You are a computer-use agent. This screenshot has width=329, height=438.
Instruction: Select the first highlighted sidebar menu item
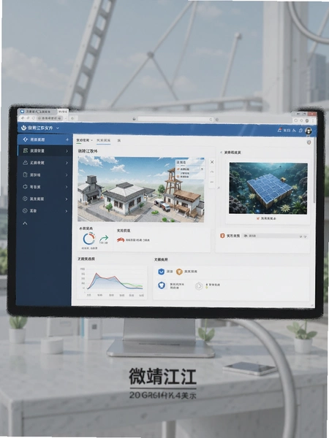coord(45,139)
